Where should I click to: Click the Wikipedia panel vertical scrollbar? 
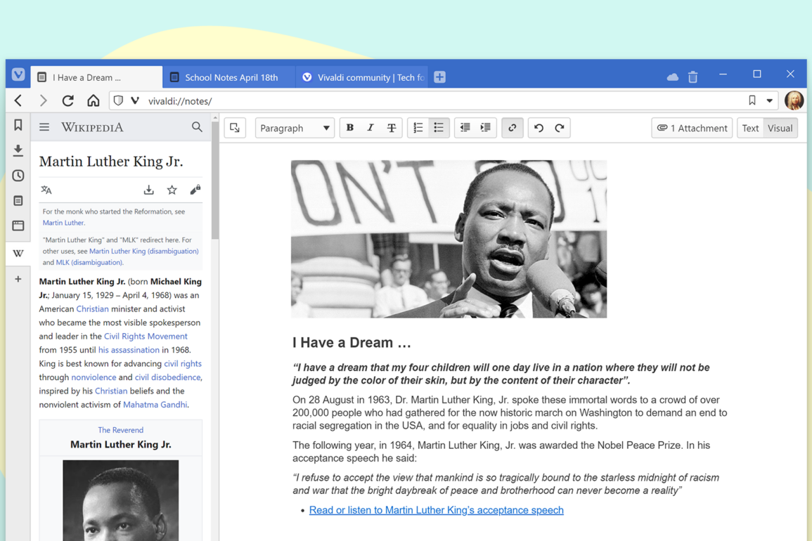pyautogui.click(x=215, y=183)
